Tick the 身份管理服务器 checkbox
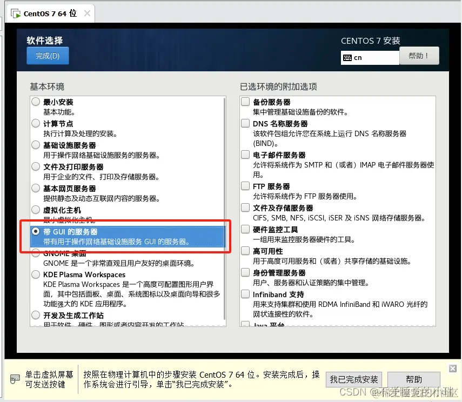 [245, 272]
